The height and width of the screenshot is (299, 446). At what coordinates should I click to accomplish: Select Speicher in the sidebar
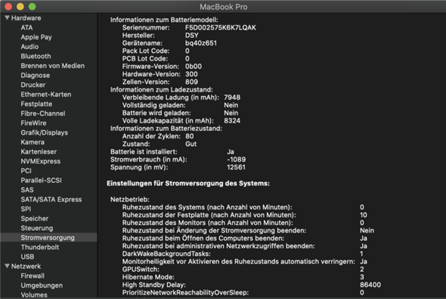point(35,219)
